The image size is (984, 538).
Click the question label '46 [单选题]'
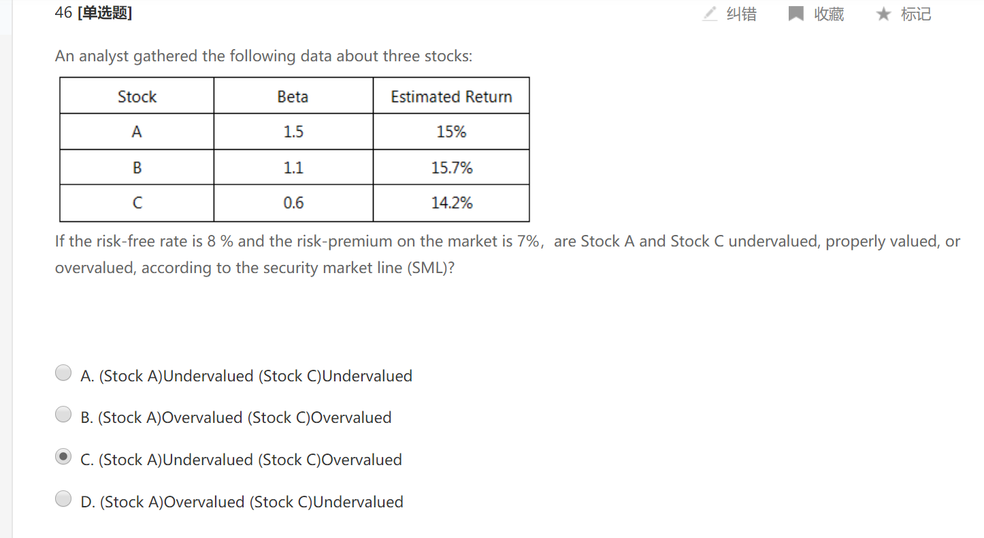(93, 12)
